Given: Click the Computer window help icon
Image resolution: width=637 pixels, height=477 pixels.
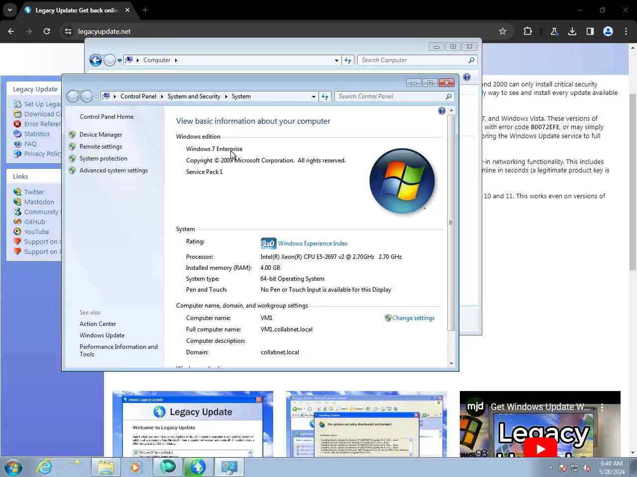Looking at the screenshot, I should (x=467, y=77).
